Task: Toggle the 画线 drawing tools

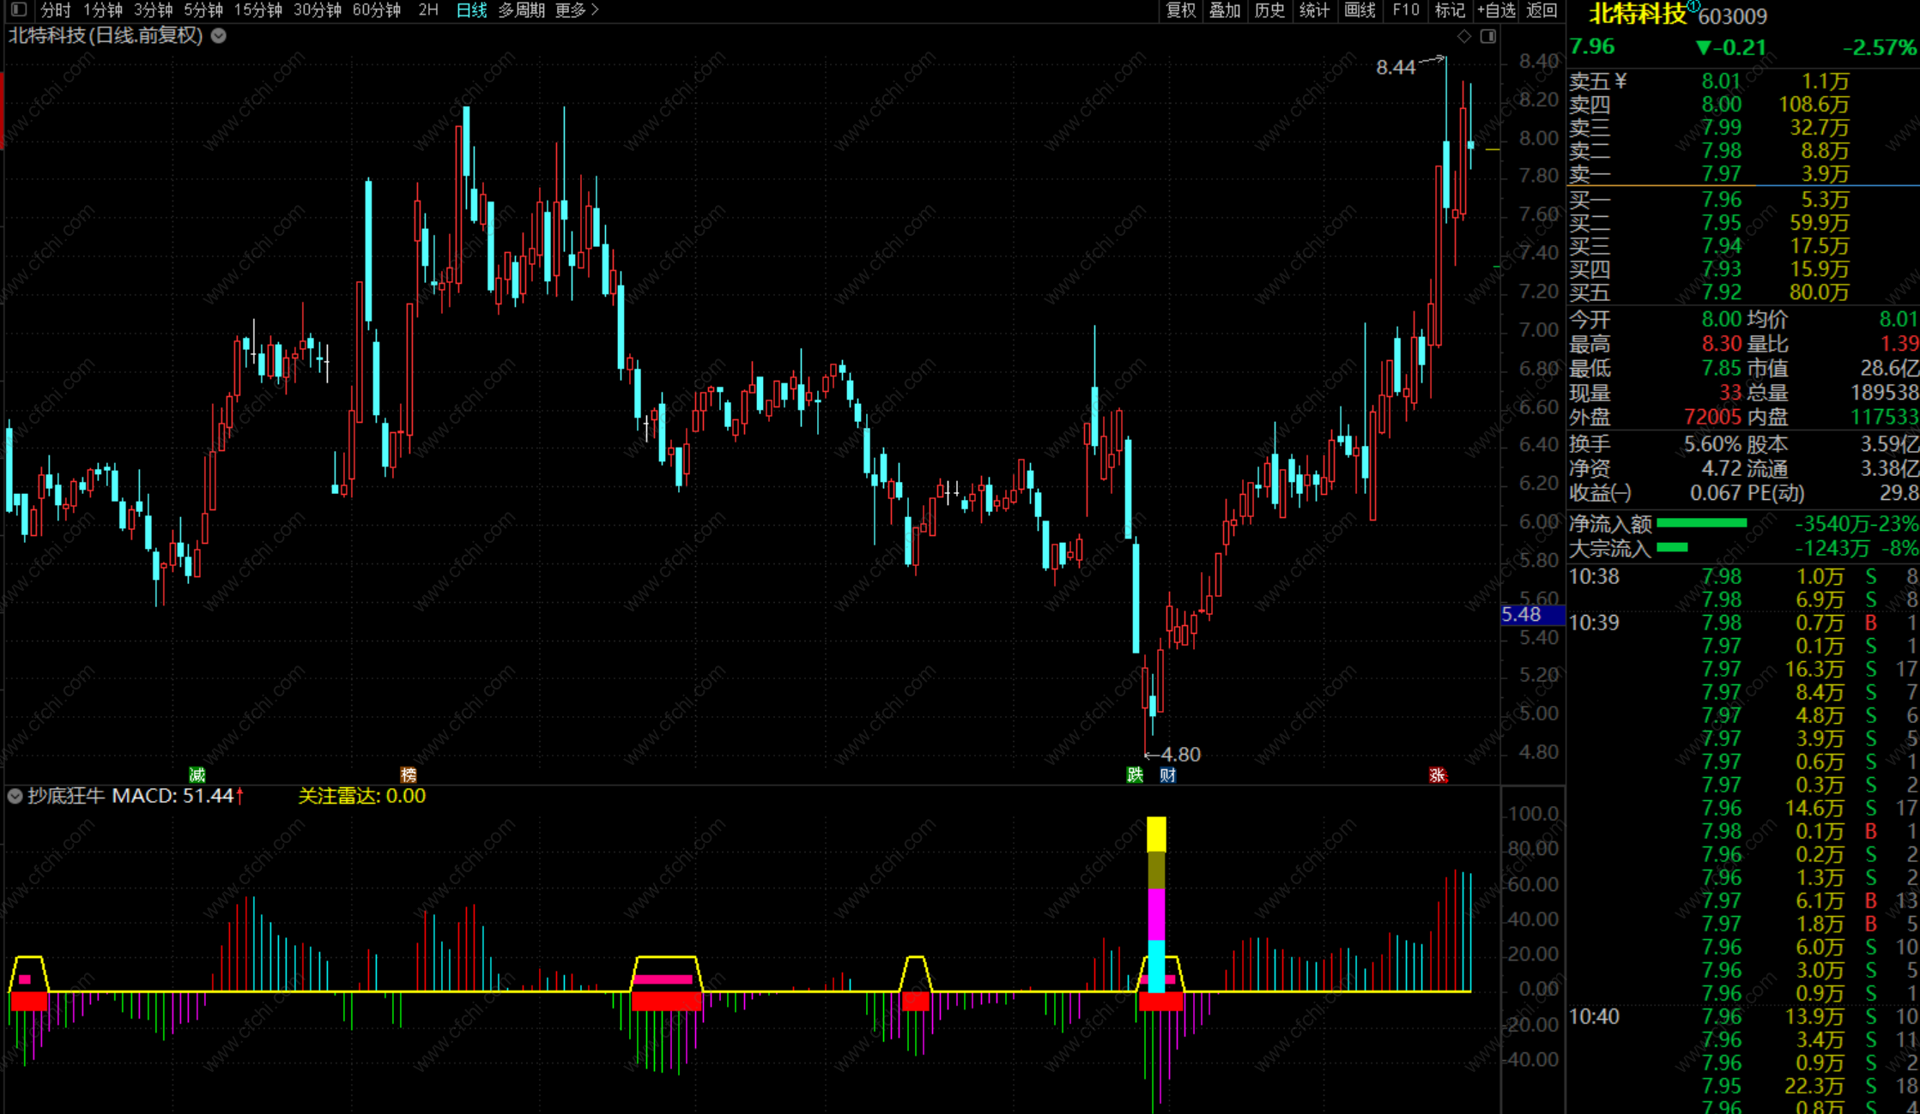Action: tap(1360, 10)
